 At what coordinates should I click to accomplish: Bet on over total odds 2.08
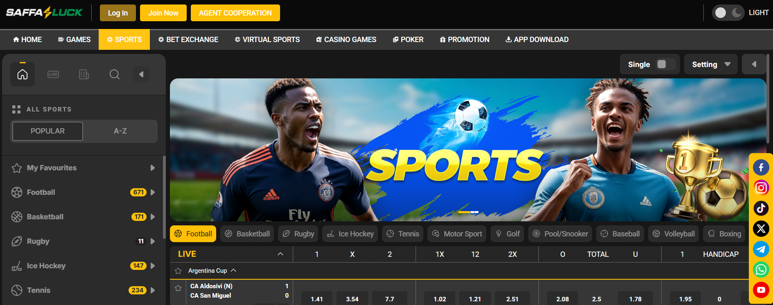pyautogui.click(x=563, y=299)
